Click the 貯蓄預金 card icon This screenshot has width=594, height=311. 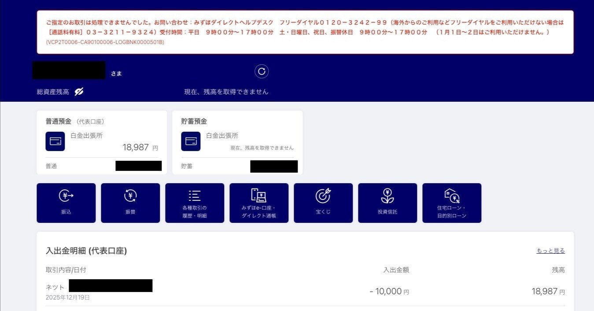[191, 141]
